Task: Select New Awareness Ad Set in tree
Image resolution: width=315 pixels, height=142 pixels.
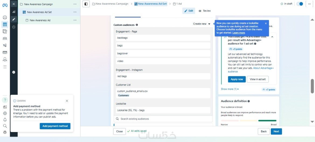Action: (x=39, y=12)
